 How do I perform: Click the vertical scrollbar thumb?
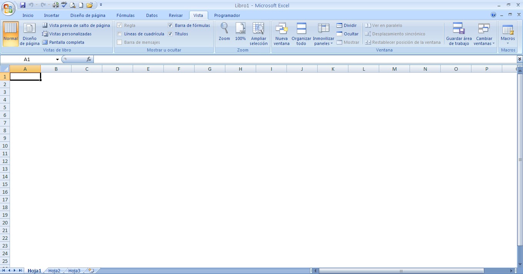click(x=520, y=159)
